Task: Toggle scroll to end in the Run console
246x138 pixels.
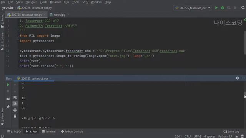Action: point(15,103)
